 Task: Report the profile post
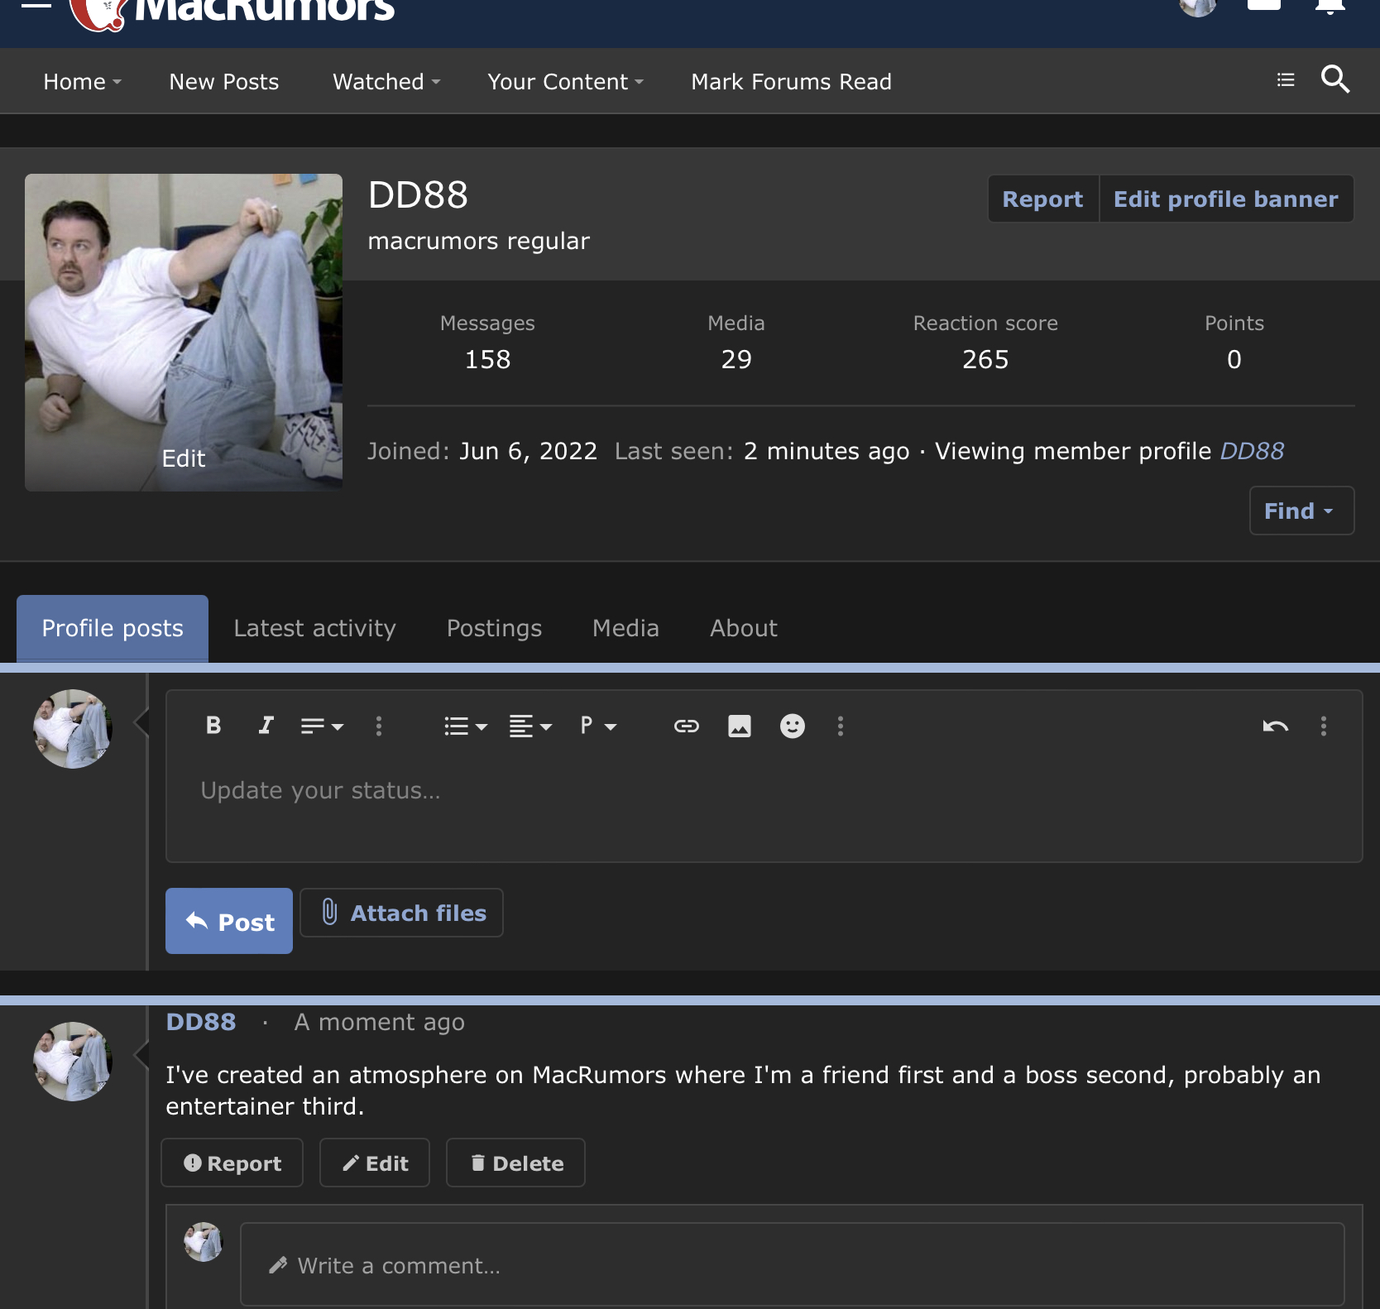point(232,1163)
